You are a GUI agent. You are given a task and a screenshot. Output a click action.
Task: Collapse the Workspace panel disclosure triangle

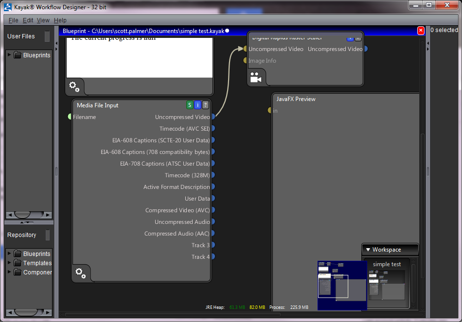[x=368, y=250]
